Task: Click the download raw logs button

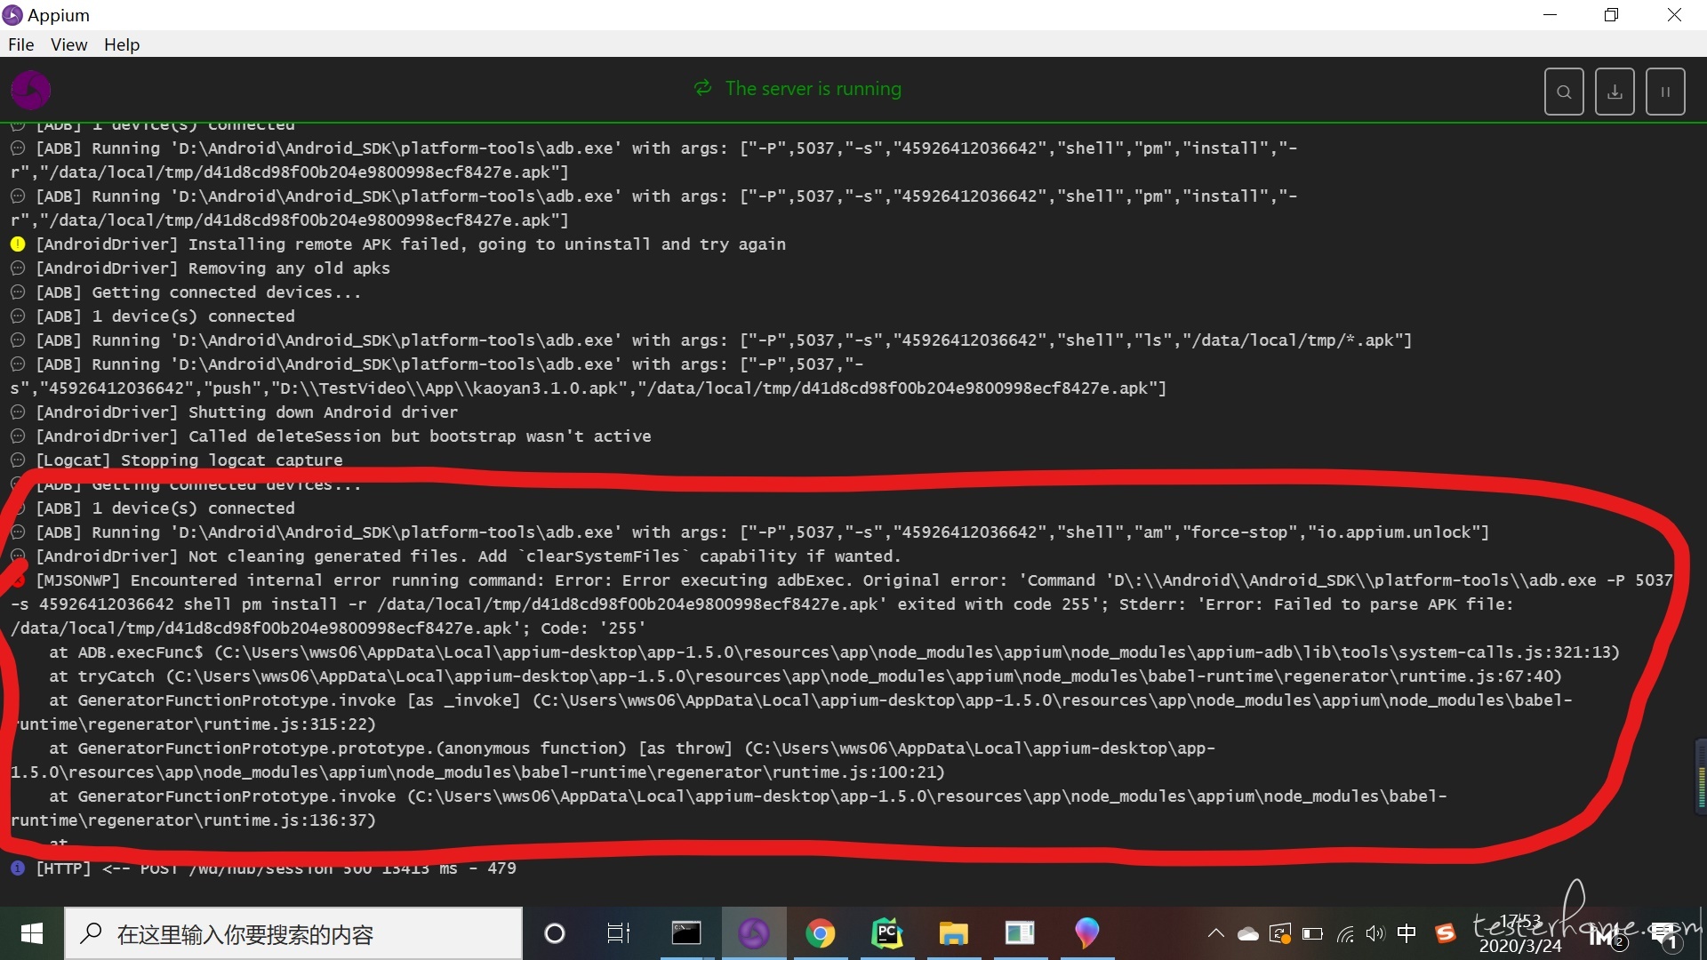Action: [x=1615, y=92]
